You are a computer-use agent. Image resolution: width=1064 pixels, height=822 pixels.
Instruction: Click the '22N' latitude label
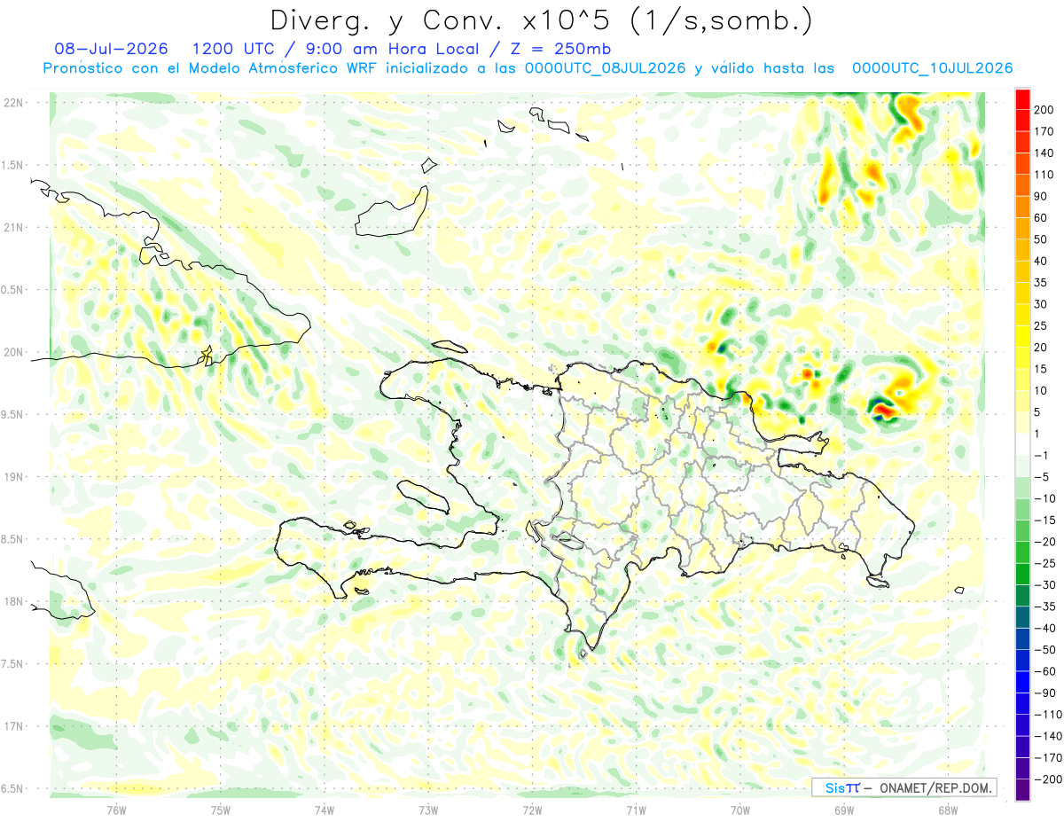point(13,103)
